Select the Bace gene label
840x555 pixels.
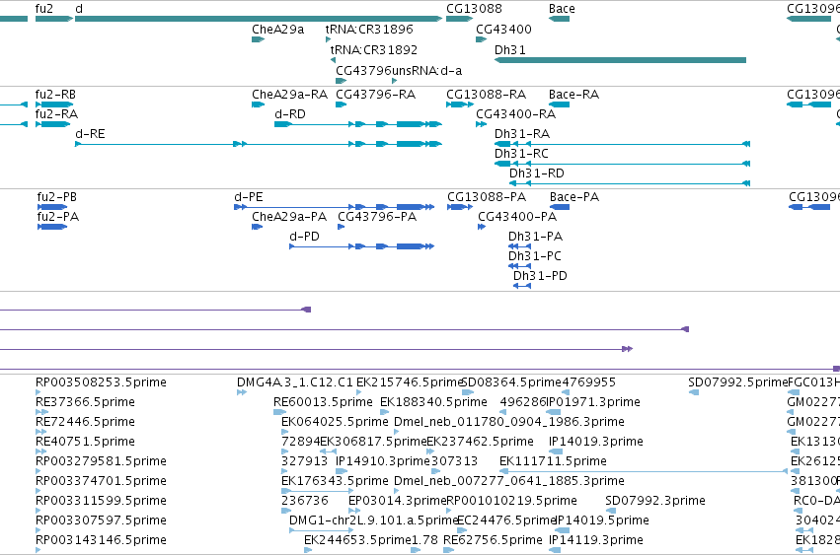[x=562, y=9]
